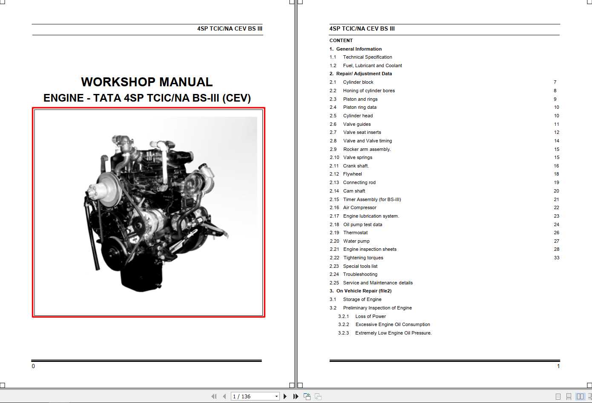Image resolution: width=592 pixels, height=403 pixels.
Task: Click 'Water pump' entry
Action: [x=356, y=241]
